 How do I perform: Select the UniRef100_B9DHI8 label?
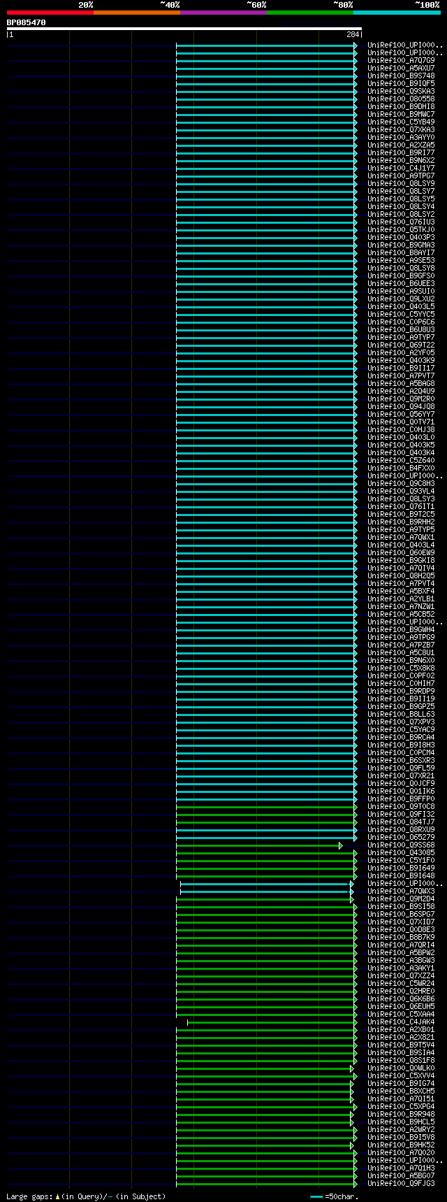(x=401, y=107)
